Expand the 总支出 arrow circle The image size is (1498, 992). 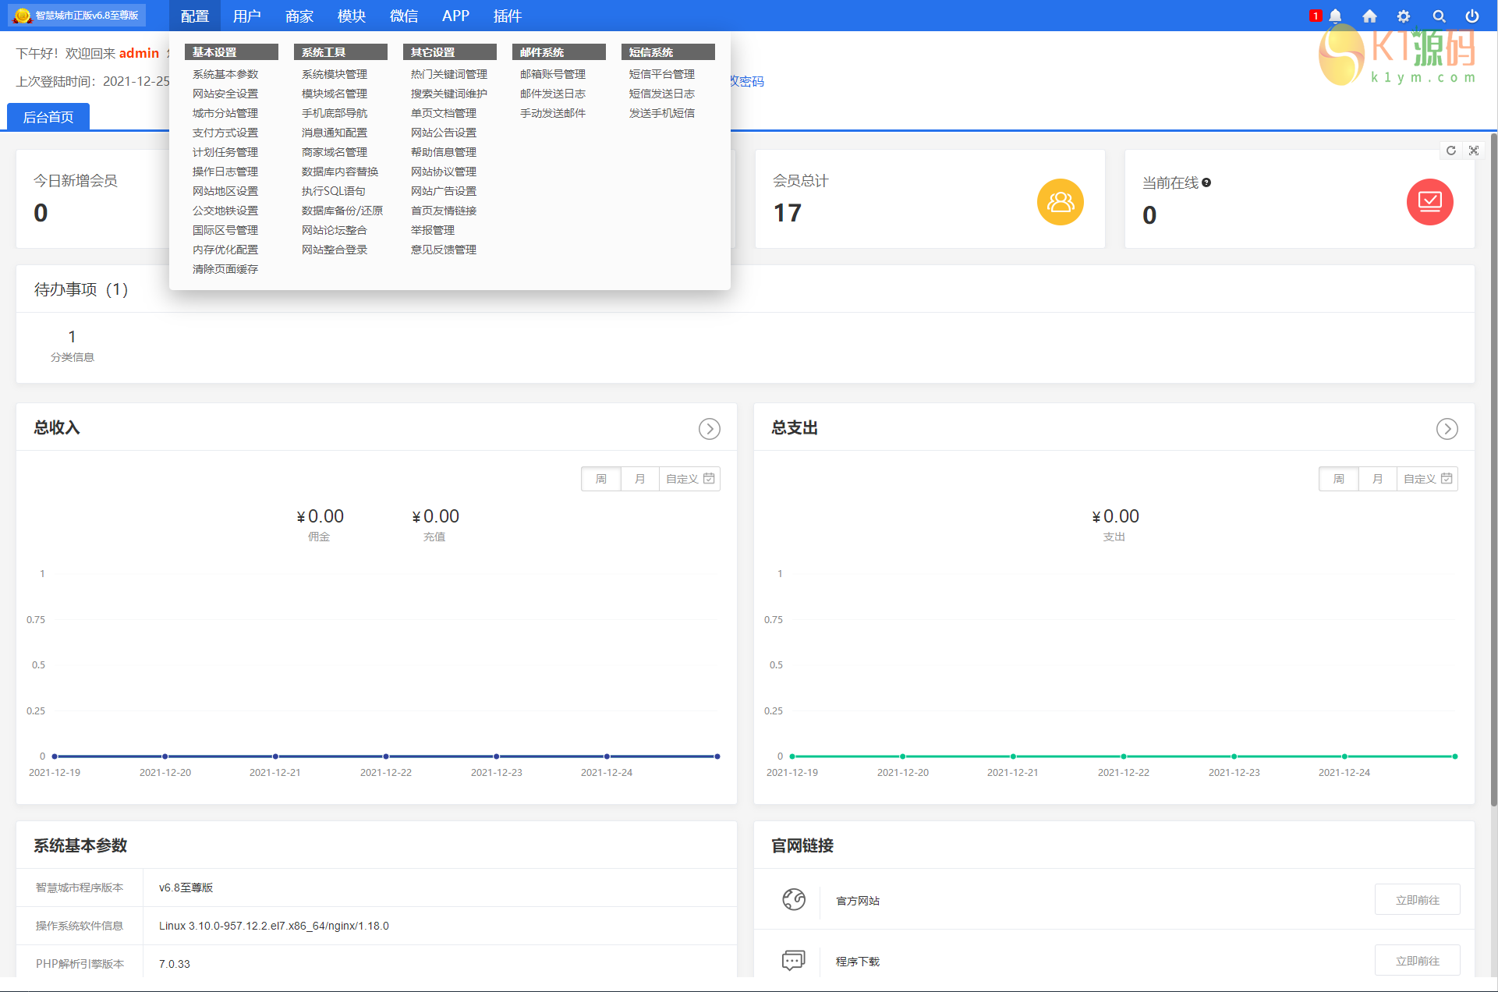(1447, 429)
